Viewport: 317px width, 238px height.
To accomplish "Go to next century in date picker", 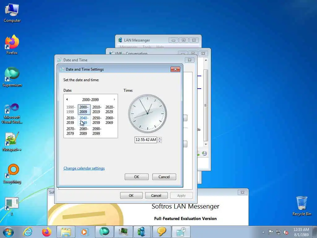I will tap(115, 99).
